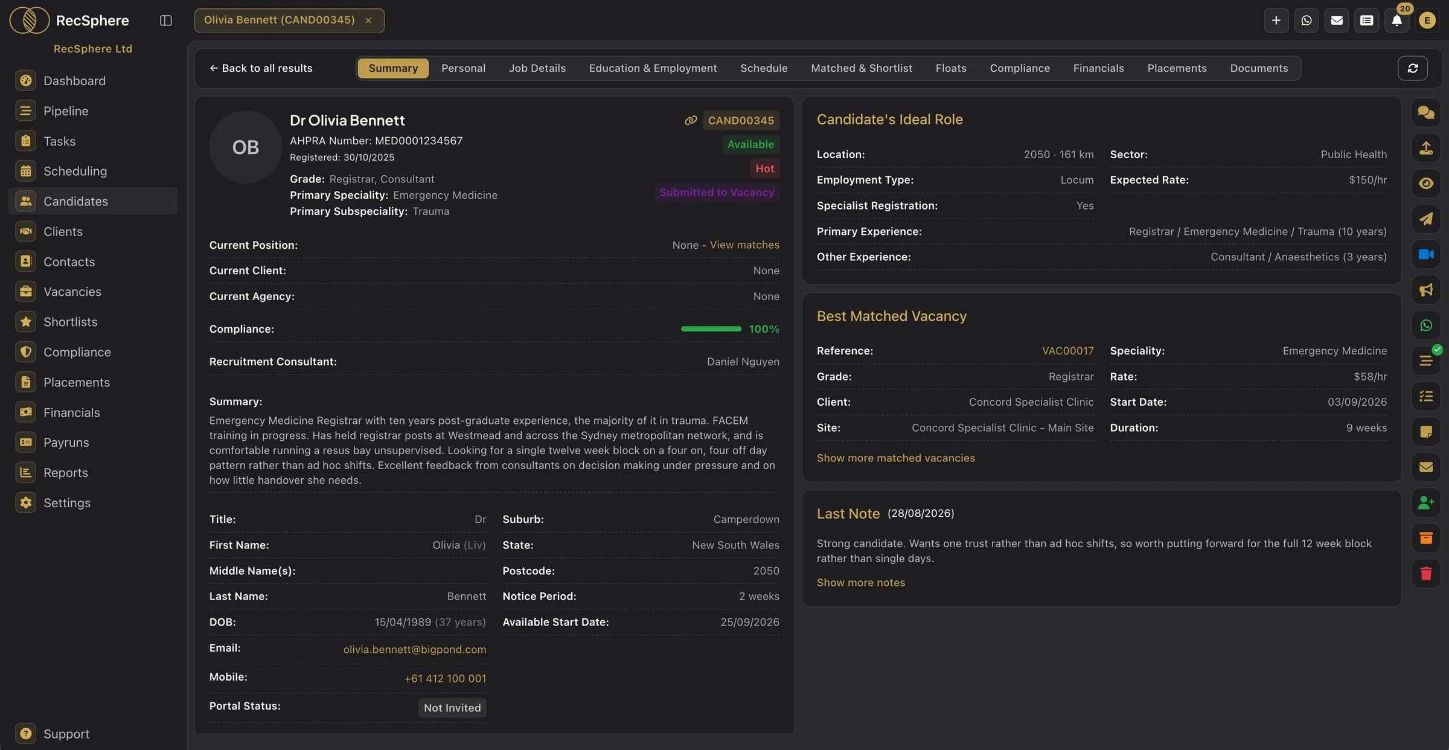Click the Available status badge
This screenshot has width=1449, height=750.
(x=750, y=144)
